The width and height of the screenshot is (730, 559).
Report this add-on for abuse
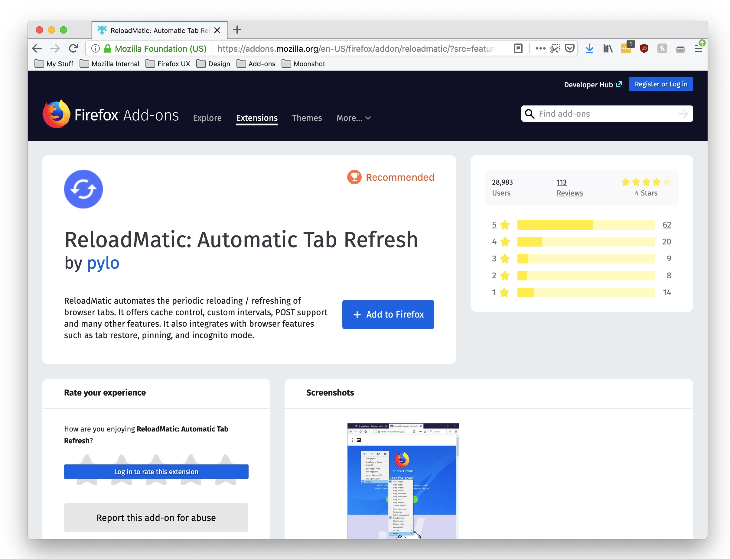pyautogui.click(x=156, y=517)
